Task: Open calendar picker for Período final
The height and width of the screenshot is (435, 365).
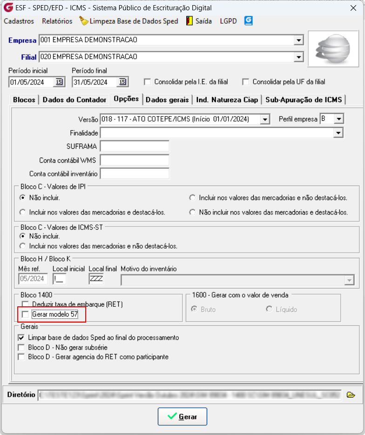Action: [x=122, y=82]
